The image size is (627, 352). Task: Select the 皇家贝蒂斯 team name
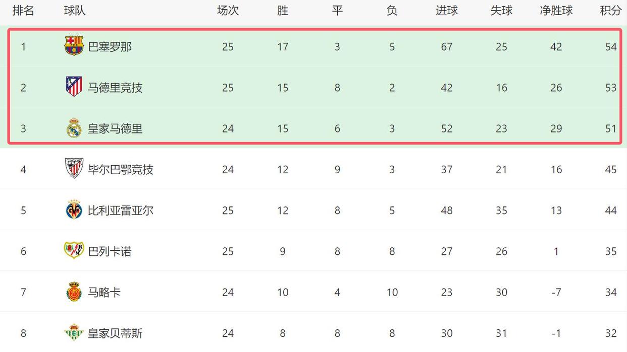115,333
